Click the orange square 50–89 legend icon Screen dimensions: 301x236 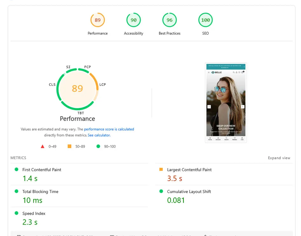[69, 146]
